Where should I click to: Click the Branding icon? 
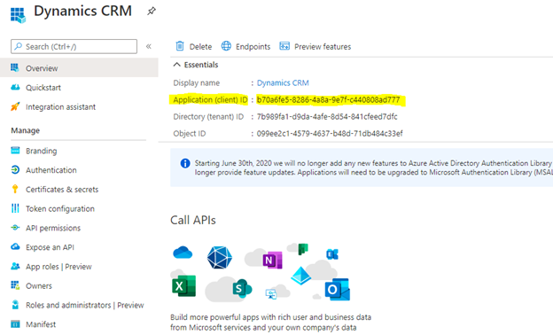tap(15, 151)
